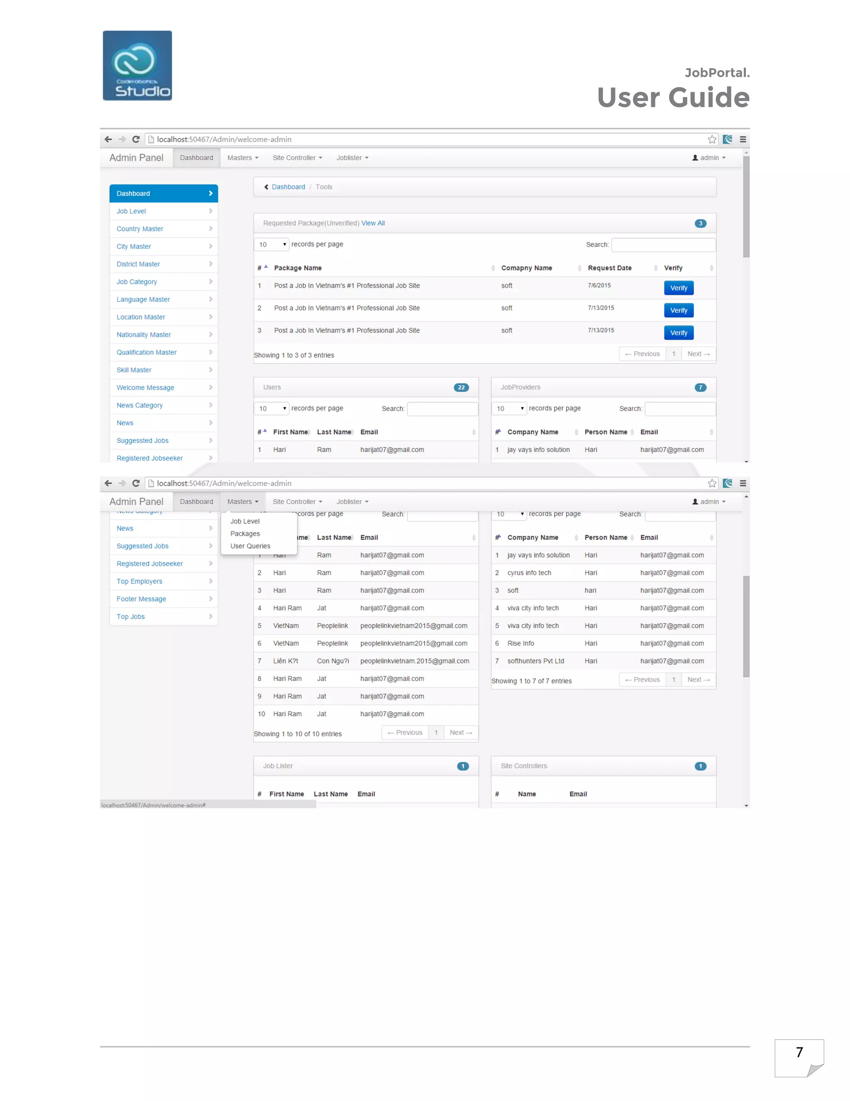The image size is (850, 1101).
Task: Click Verify for the 7/6/2015 package request
Action: [678, 288]
